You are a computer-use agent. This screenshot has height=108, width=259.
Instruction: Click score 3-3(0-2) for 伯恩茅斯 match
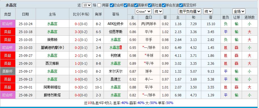[81, 32]
